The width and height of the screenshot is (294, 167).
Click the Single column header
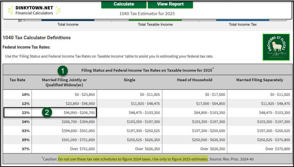[x=129, y=80]
